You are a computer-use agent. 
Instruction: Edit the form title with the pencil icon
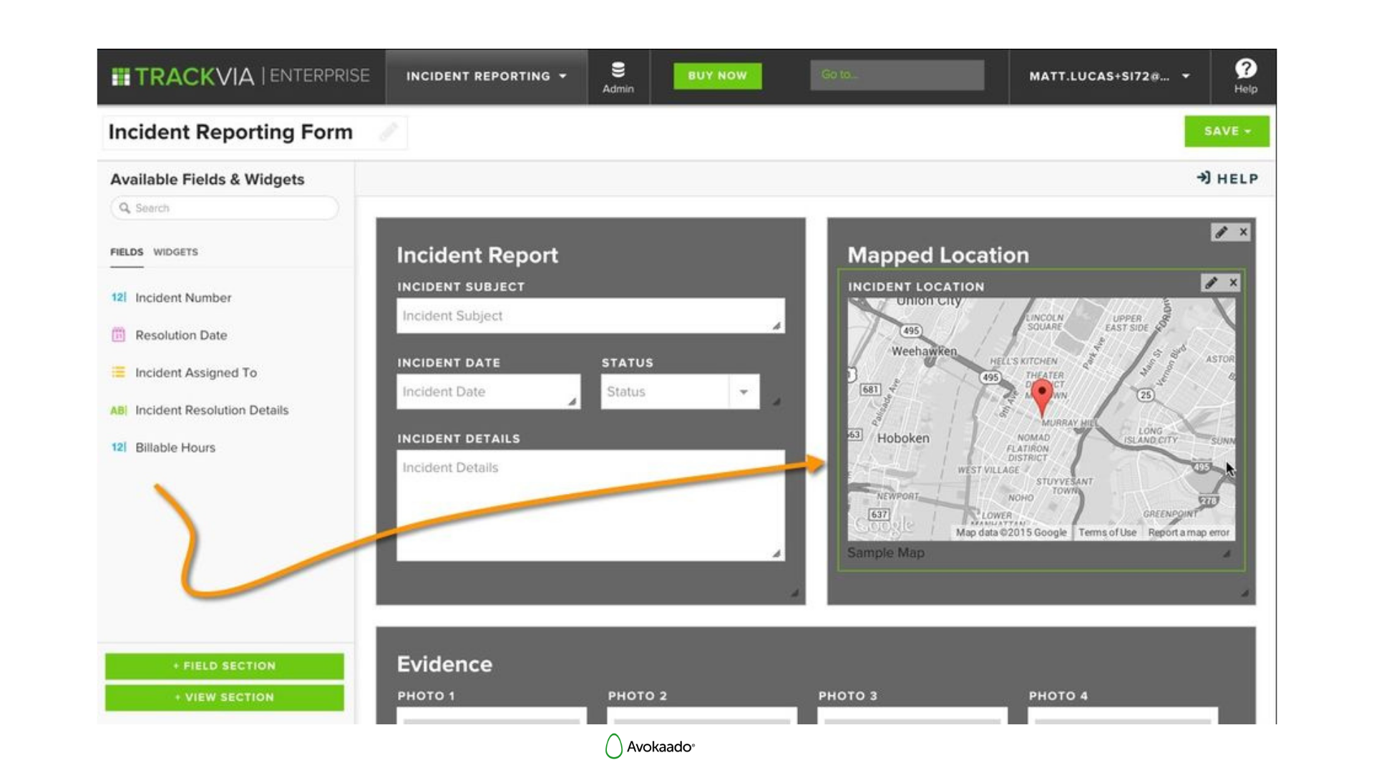389,132
